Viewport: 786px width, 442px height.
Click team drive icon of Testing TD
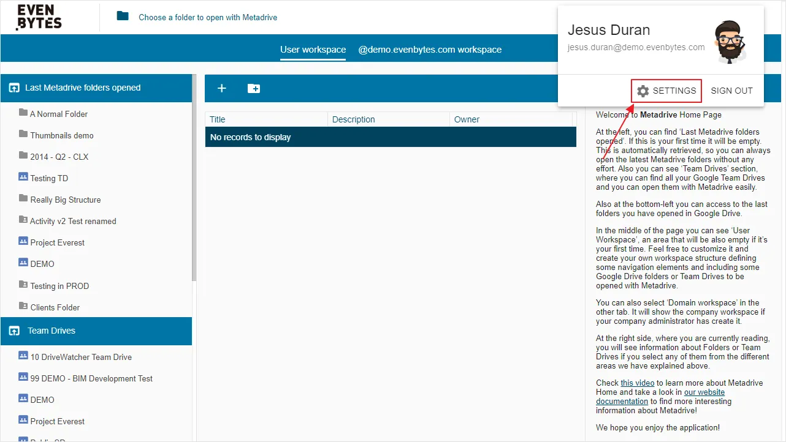click(x=23, y=178)
